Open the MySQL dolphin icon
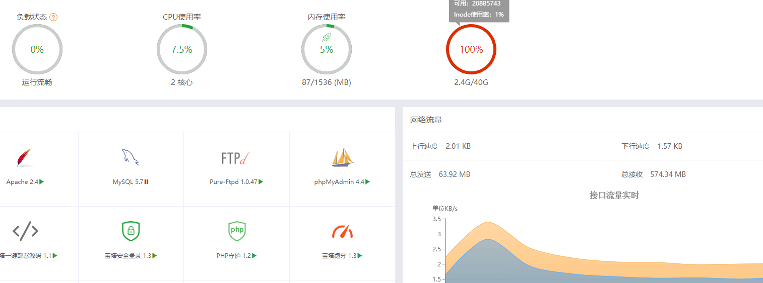The width and height of the screenshot is (763, 283). [131, 157]
